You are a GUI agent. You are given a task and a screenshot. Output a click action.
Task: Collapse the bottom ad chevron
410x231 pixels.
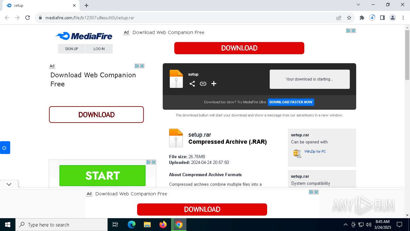pos(9,184)
